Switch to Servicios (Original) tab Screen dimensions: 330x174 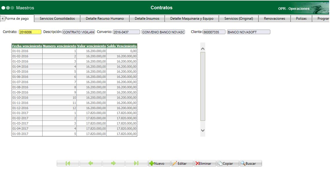[x=239, y=19]
